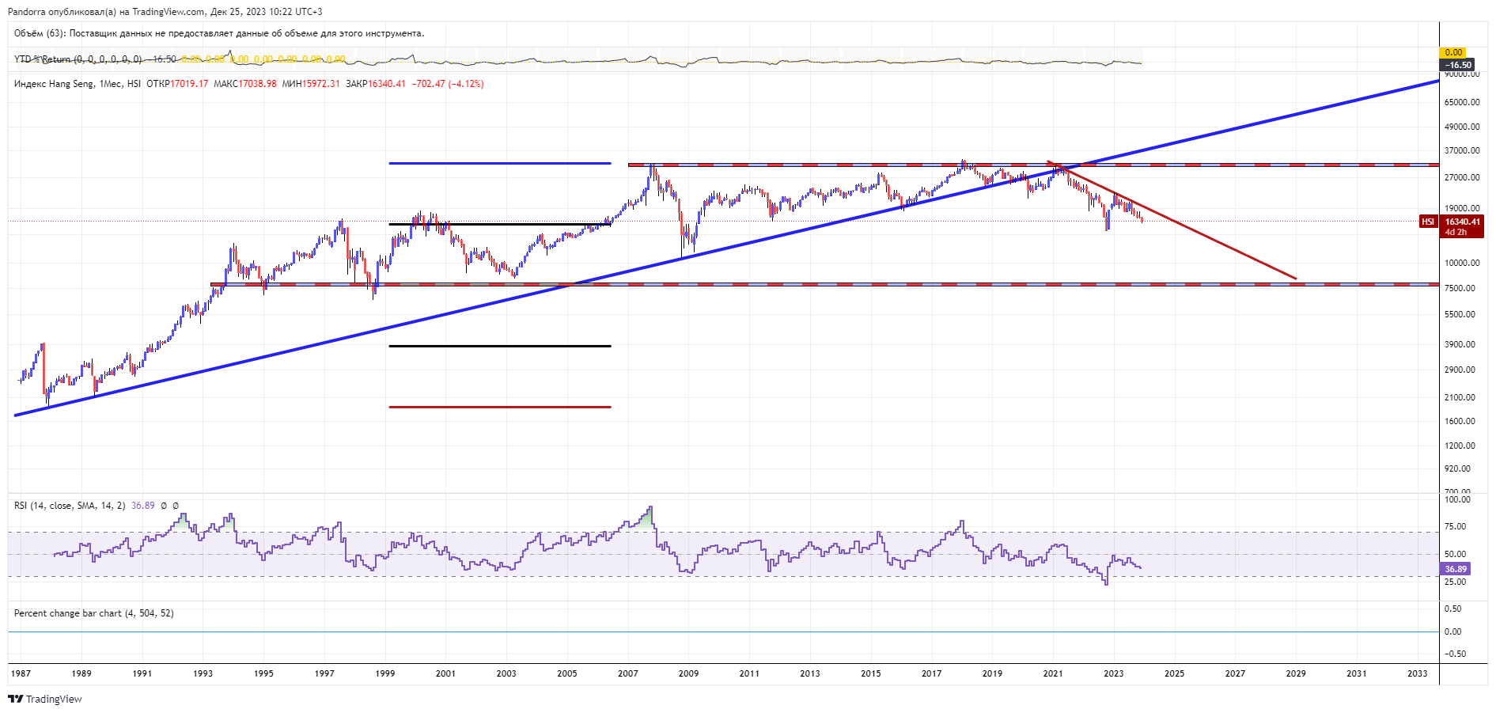Select the black horizontal segment near 3900
The image size is (1496, 713).
[500, 346]
